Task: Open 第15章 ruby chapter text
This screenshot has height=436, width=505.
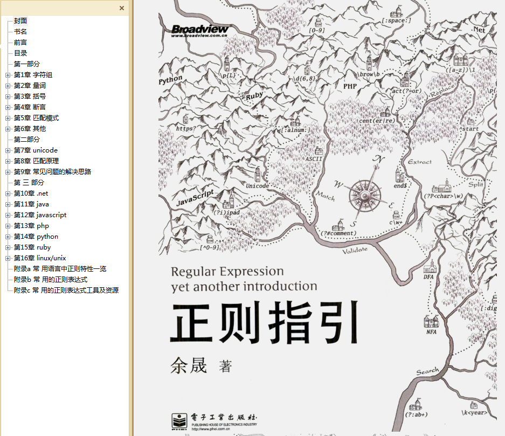Action: click(x=32, y=247)
